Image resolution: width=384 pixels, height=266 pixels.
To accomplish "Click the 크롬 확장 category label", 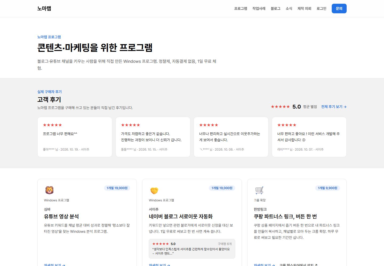I will 260,200.
